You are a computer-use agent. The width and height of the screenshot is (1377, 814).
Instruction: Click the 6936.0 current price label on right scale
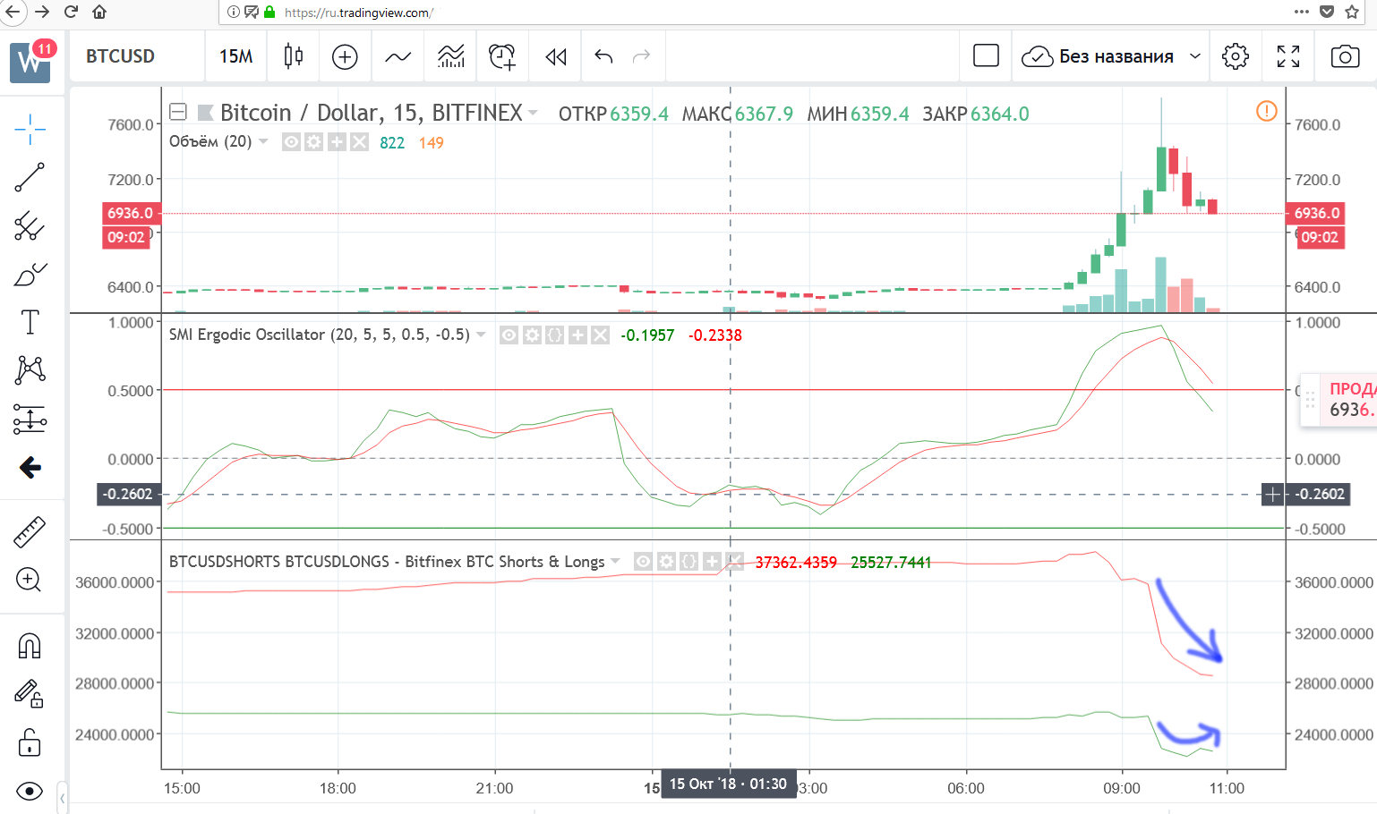[x=1316, y=213]
